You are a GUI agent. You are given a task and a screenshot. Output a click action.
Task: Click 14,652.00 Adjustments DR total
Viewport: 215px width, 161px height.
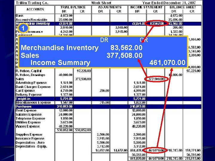click(102, 150)
